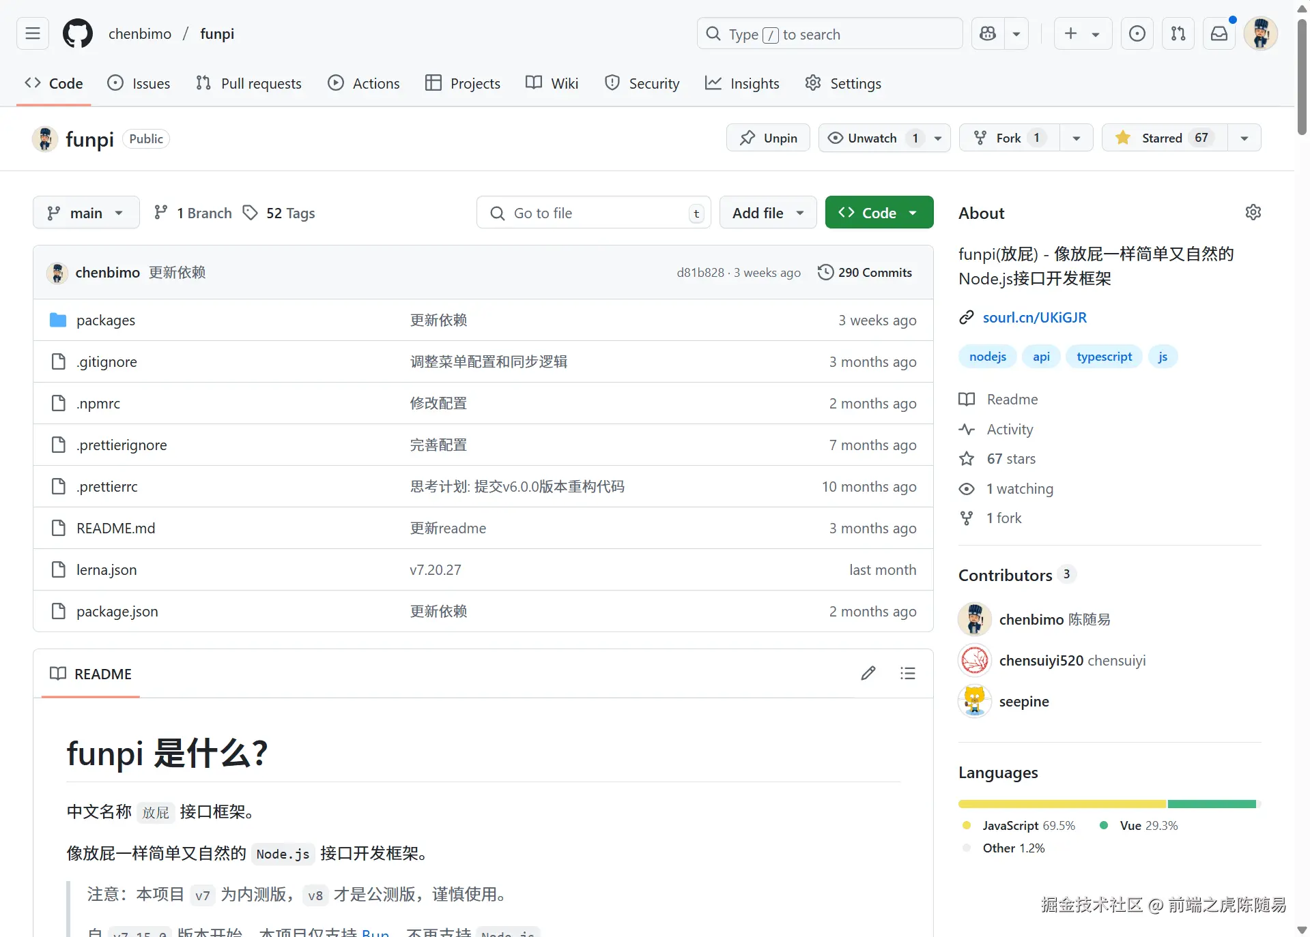
Task: Open the .prettierrc file
Action: coord(107,486)
